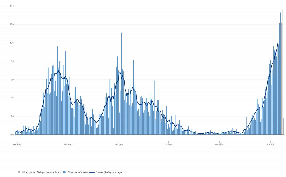Click the '01 May' x-axis label

220,145
